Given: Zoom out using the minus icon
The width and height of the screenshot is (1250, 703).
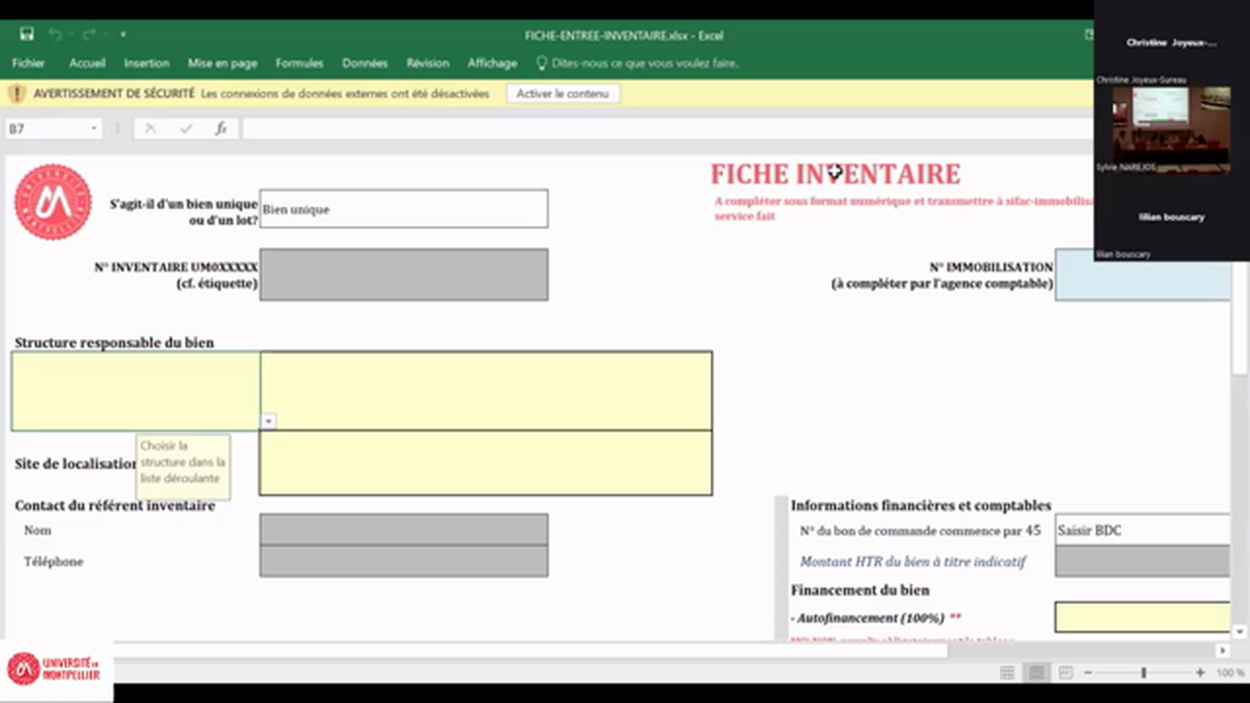Looking at the screenshot, I should pyautogui.click(x=1087, y=672).
